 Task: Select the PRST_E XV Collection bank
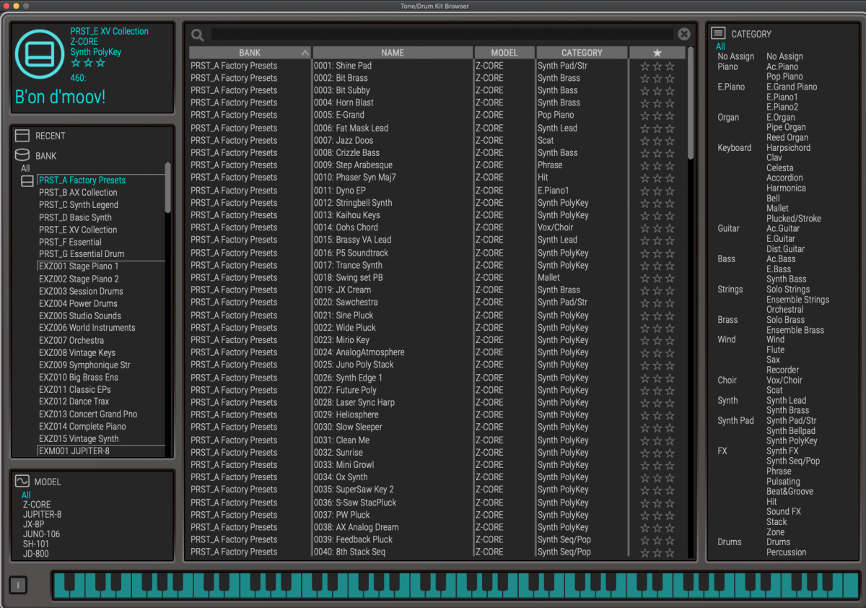coord(78,230)
